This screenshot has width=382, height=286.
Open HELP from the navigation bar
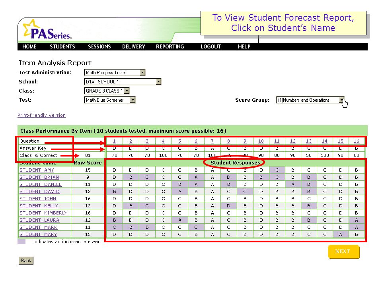click(x=244, y=47)
